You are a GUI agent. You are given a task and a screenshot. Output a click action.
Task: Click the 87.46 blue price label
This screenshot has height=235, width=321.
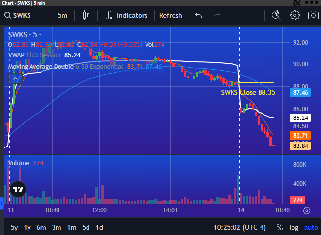coord(300,93)
